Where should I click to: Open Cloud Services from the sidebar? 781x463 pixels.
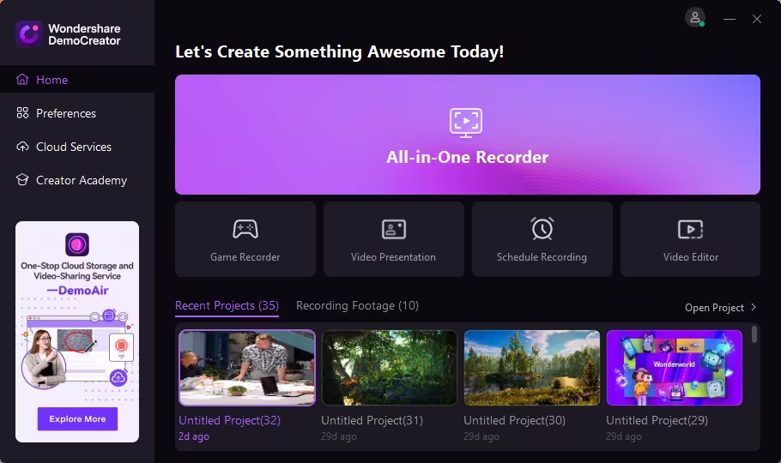click(77, 147)
